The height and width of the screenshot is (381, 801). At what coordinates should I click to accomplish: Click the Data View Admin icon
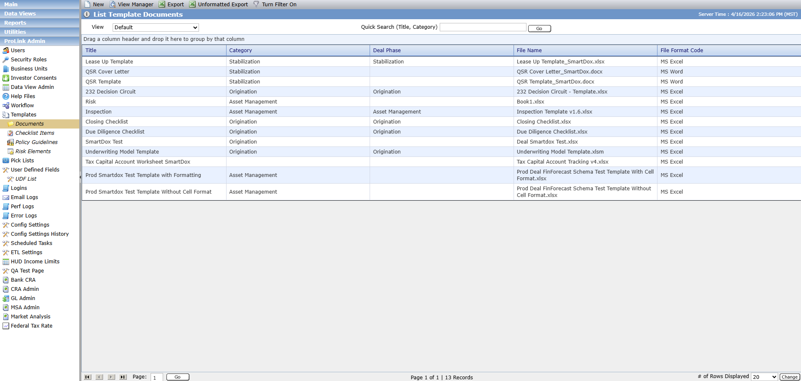6,87
